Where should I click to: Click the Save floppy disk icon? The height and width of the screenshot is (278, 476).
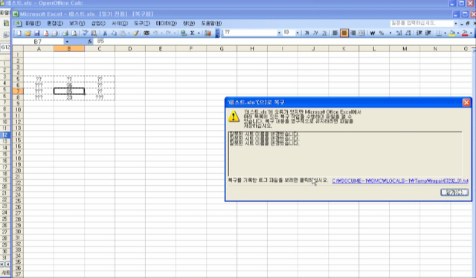(36, 33)
